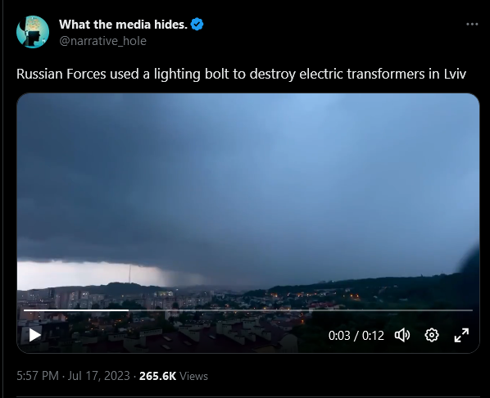Click the blue verified checkmark badge

[197, 24]
